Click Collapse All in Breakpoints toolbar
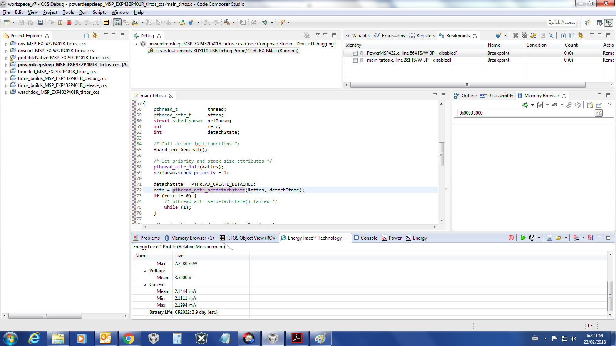The image size is (616, 346). pos(572,35)
